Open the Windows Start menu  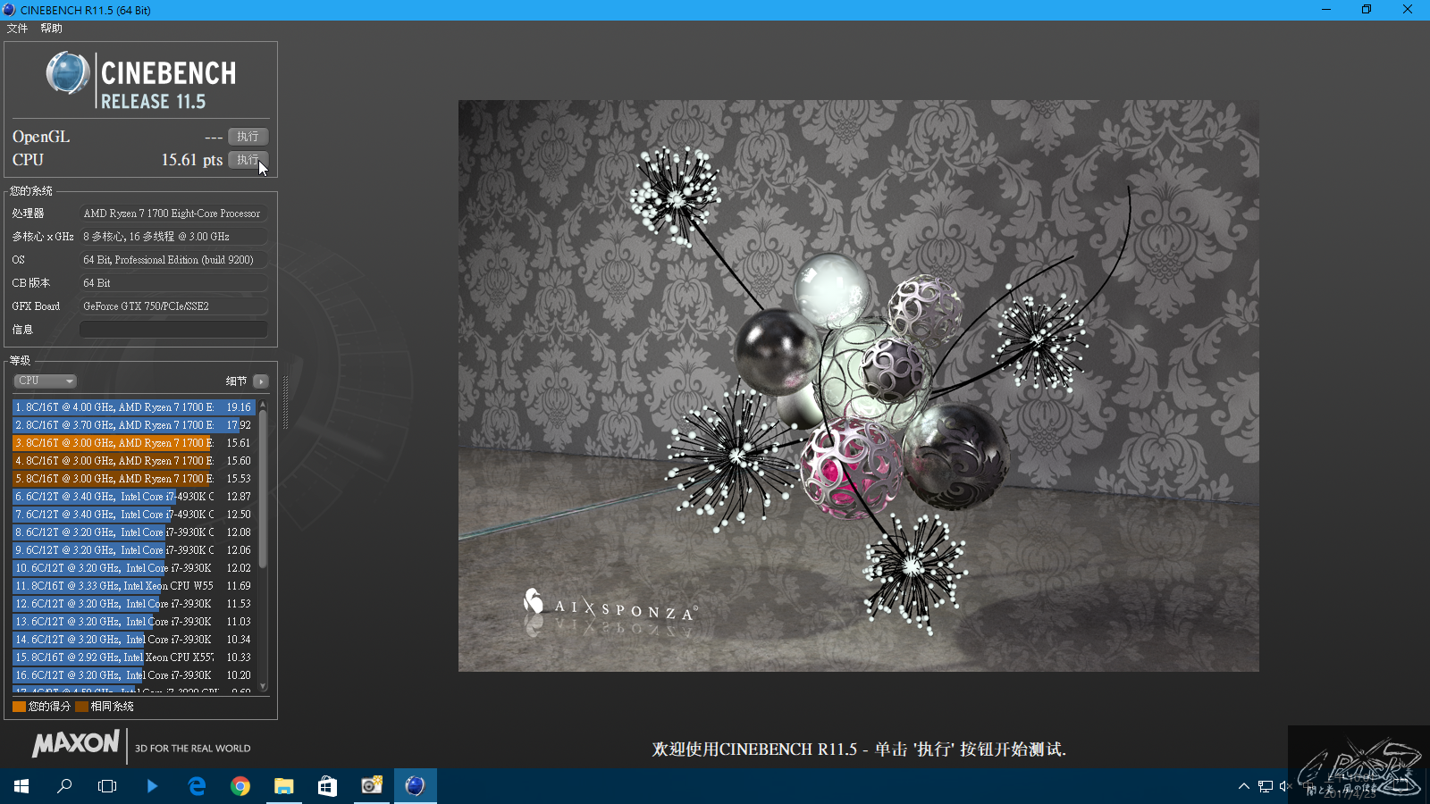(21, 786)
